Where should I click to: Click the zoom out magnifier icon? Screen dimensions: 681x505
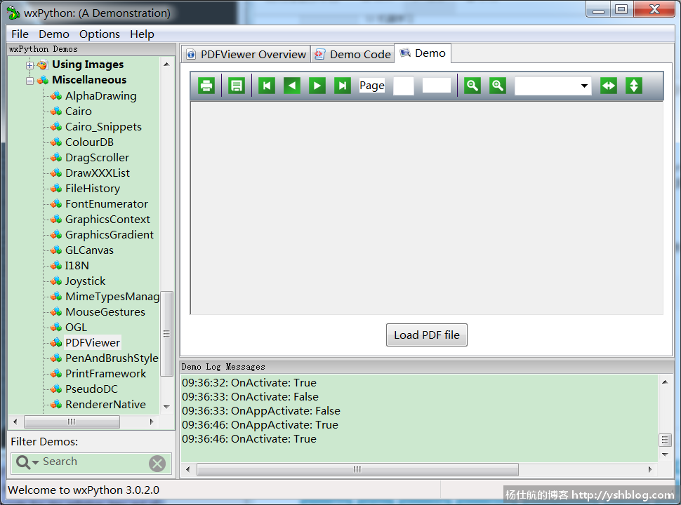[472, 86]
